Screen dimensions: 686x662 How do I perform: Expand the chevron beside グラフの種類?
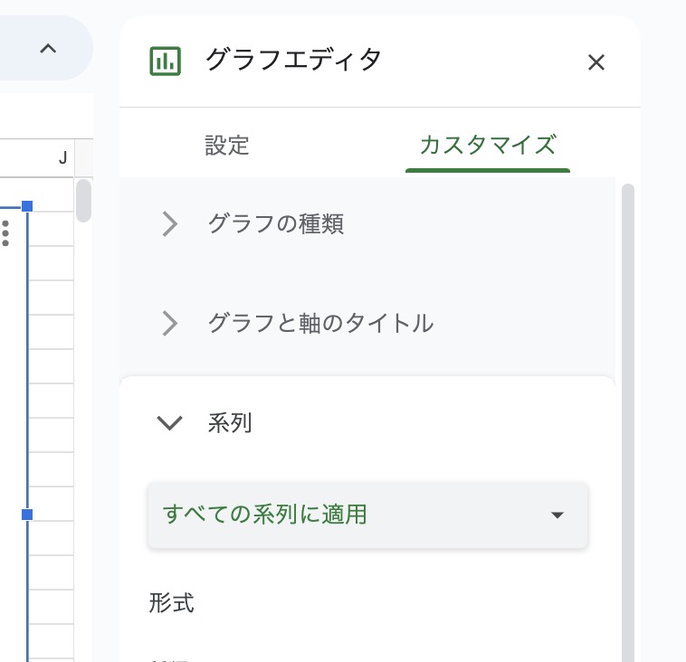pos(169,223)
